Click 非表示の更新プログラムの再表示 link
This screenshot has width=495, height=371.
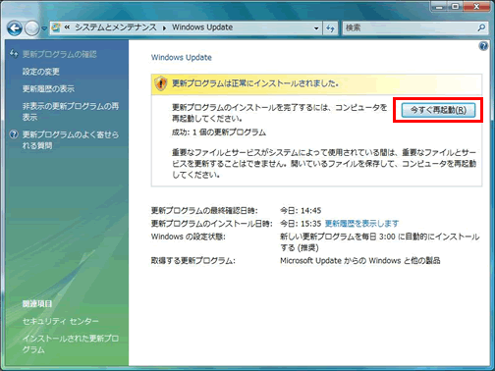pyautogui.click(x=71, y=112)
